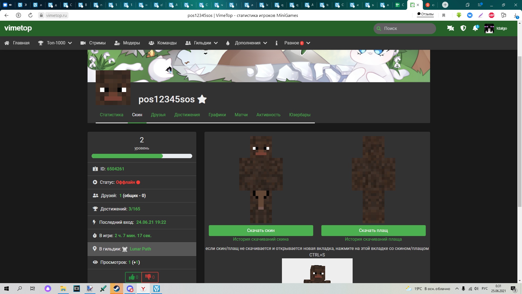Click the browser bookmark icon
The width and height of the screenshot is (522, 294).
pos(444,15)
